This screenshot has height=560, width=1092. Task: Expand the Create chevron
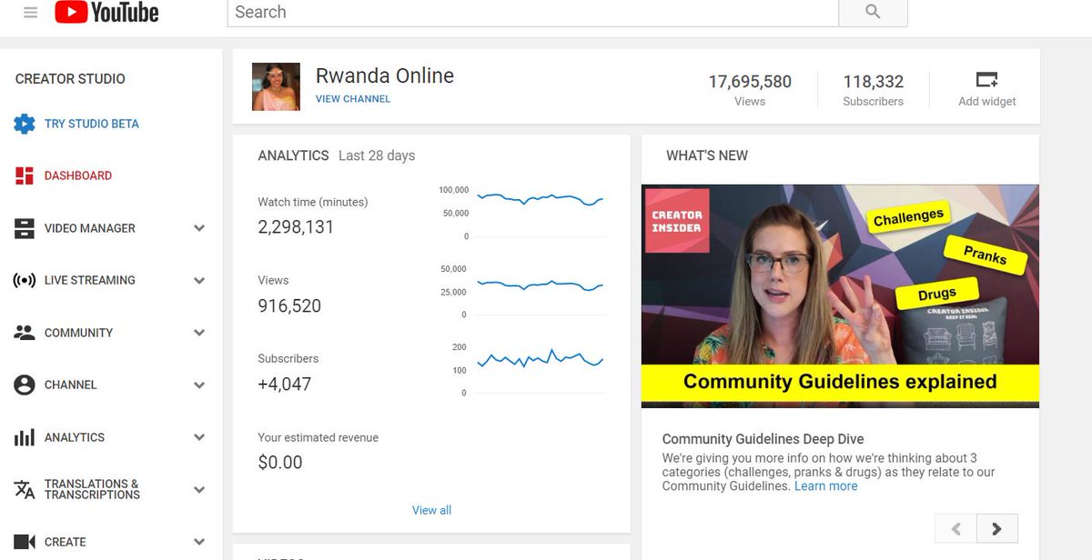[x=199, y=542]
